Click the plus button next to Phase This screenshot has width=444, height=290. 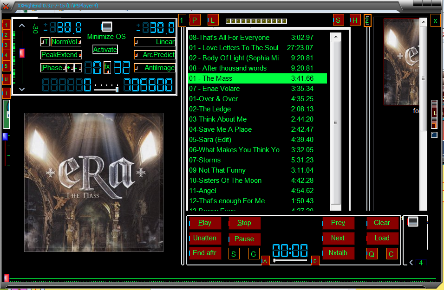pyautogui.click(x=70, y=68)
